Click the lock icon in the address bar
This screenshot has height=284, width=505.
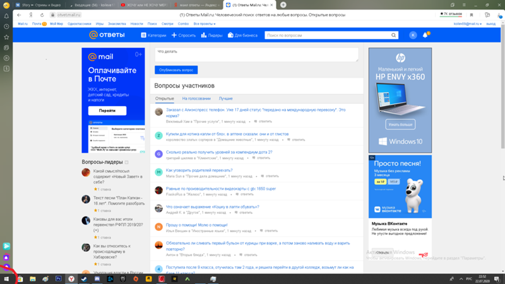(x=52, y=15)
